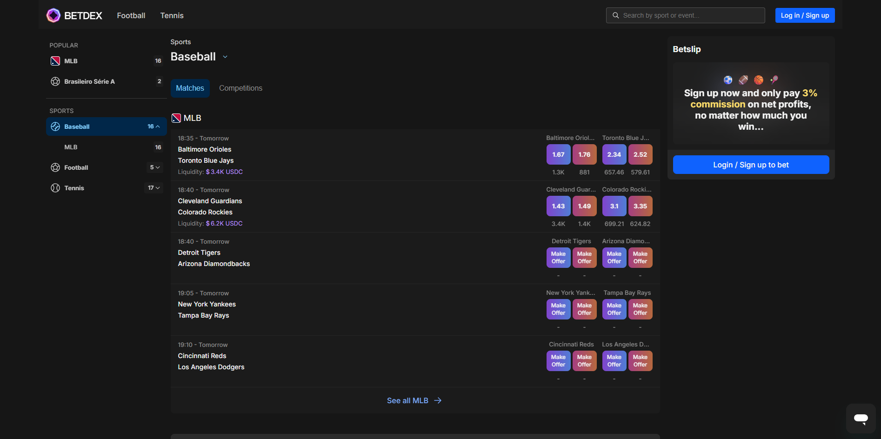Click the Football icon in Sports sidebar
The height and width of the screenshot is (439, 881).
click(55, 167)
